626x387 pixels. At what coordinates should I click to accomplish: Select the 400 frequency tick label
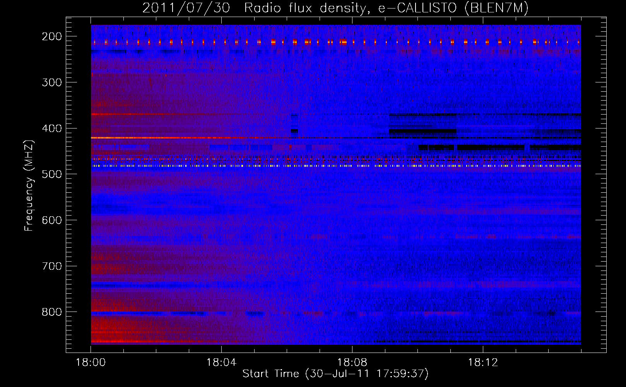click(51, 128)
